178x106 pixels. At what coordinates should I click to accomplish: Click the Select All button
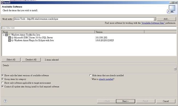click(11, 60)
